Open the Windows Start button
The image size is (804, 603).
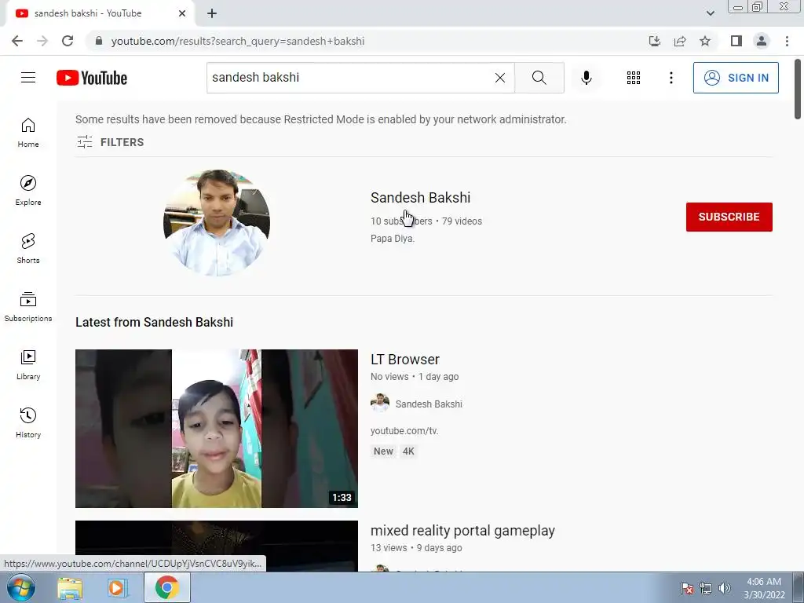pos(20,587)
